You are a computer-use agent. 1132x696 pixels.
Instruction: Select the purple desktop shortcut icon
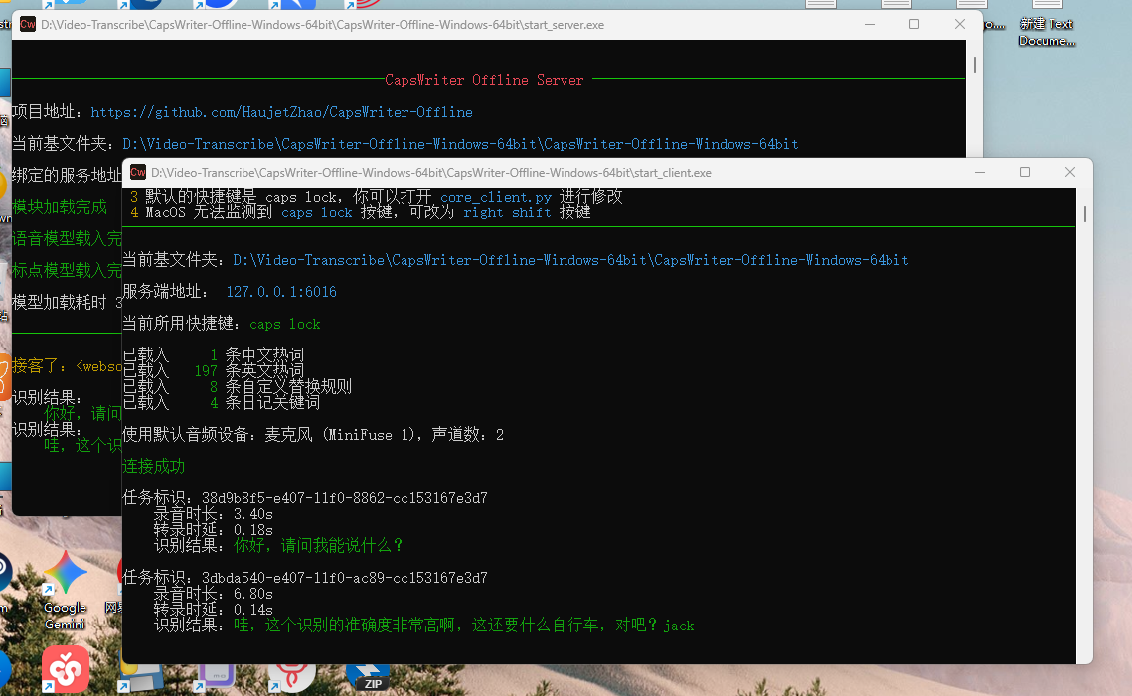point(216,678)
